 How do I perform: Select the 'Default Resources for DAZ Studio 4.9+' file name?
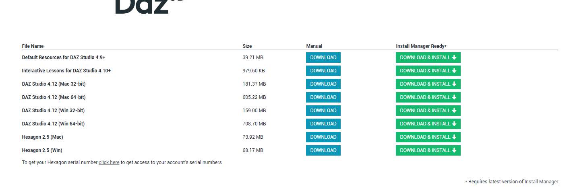(x=64, y=57)
